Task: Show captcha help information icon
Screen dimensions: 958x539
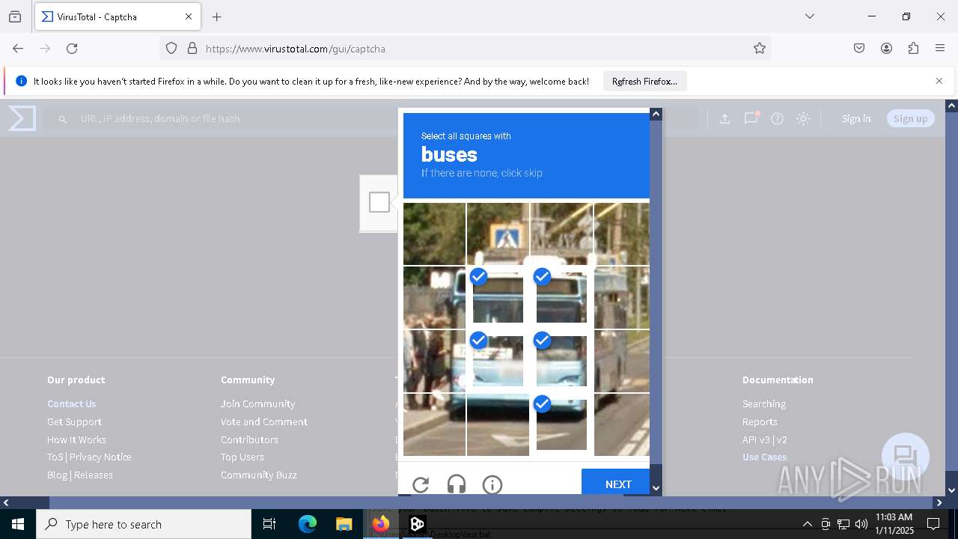Action: point(492,484)
